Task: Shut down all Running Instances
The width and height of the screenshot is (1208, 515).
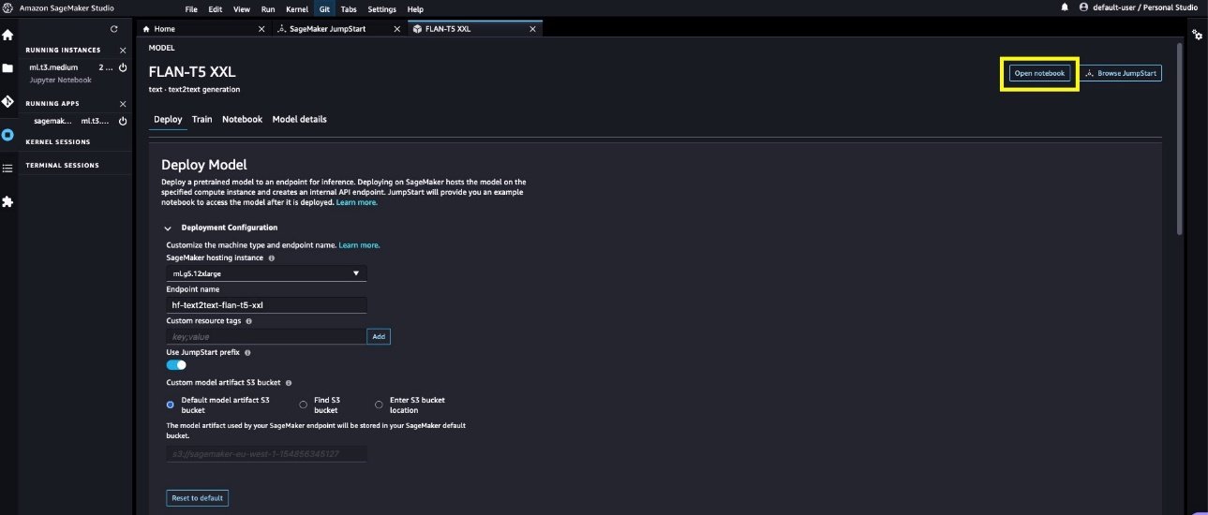Action: (123, 50)
